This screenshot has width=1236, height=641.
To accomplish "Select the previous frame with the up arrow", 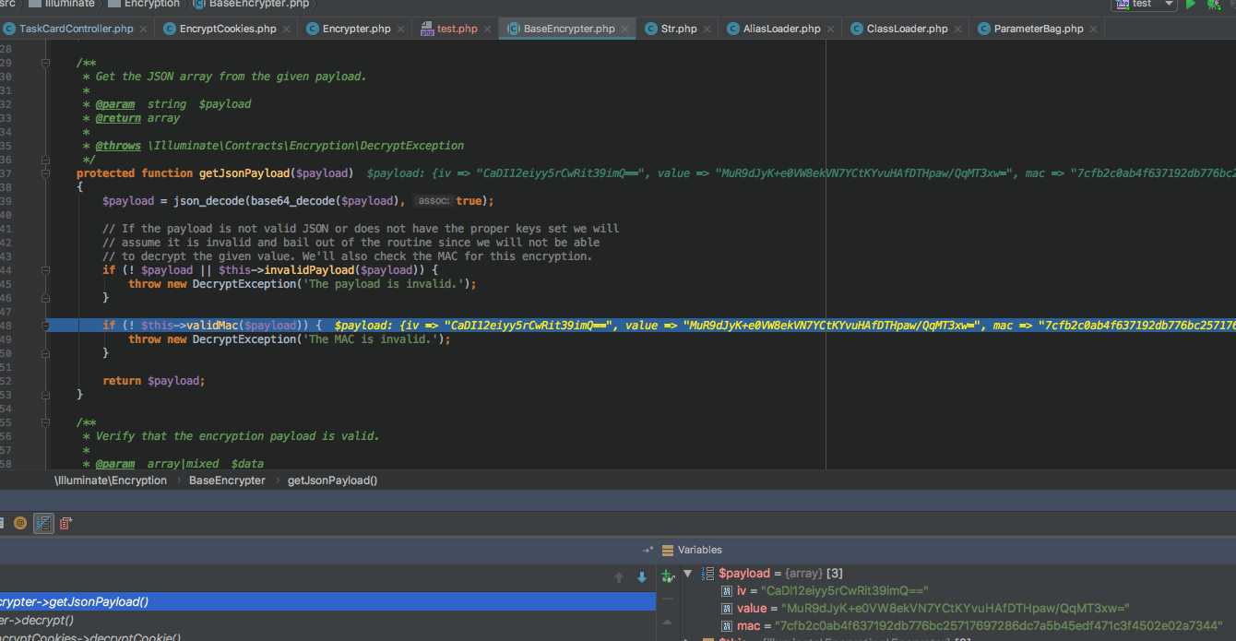I will pyautogui.click(x=619, y=577).
